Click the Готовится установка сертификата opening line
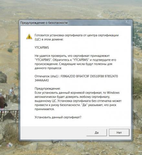This screenshot has width=142, height=155. pyautogui.click(x=77, y=35)
